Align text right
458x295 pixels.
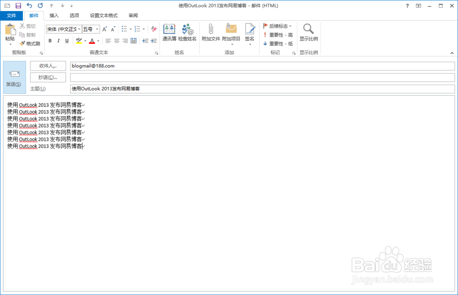pyautogui.click(x=125, y=41)
